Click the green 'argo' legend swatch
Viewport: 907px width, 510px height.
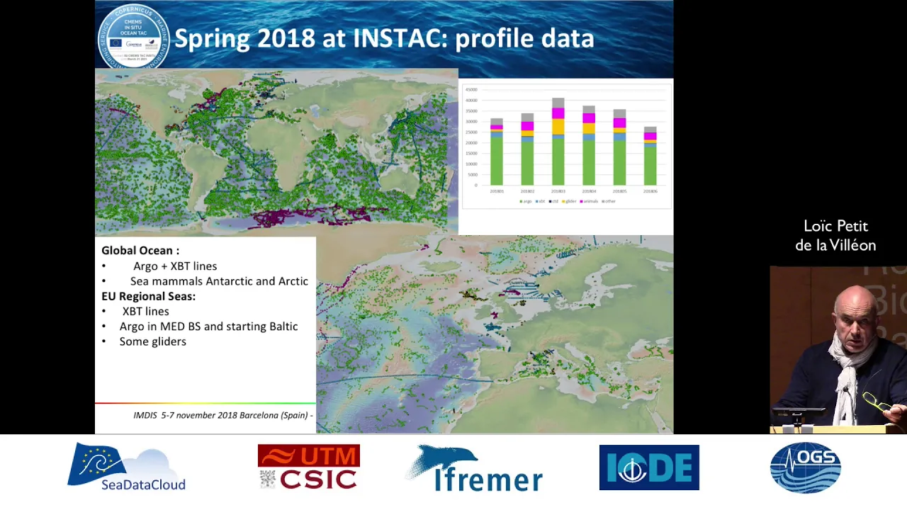[521, 201]
